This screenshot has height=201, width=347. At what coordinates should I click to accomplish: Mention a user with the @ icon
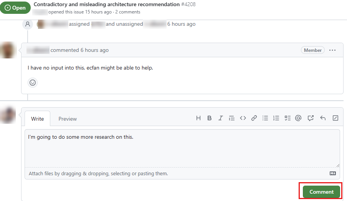(298, 118)
